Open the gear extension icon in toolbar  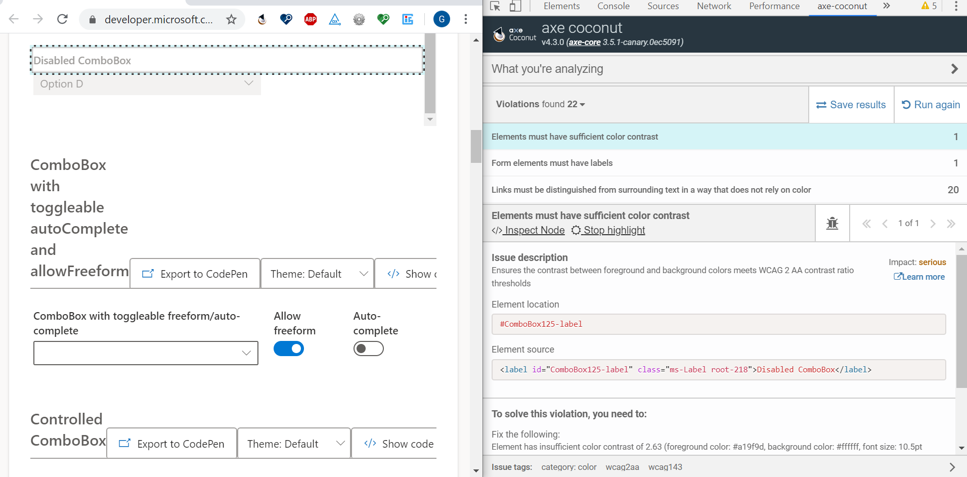tap(359, 19)
